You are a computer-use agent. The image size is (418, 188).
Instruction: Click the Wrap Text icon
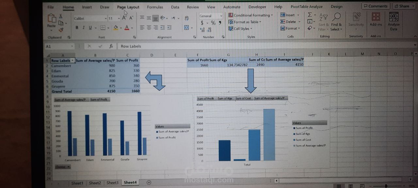tap(187, 18)
